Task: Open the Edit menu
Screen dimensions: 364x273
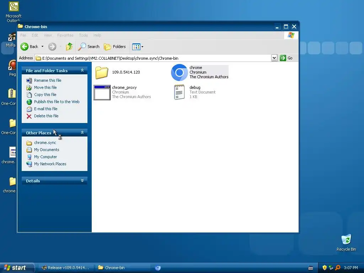Action: 35,35
